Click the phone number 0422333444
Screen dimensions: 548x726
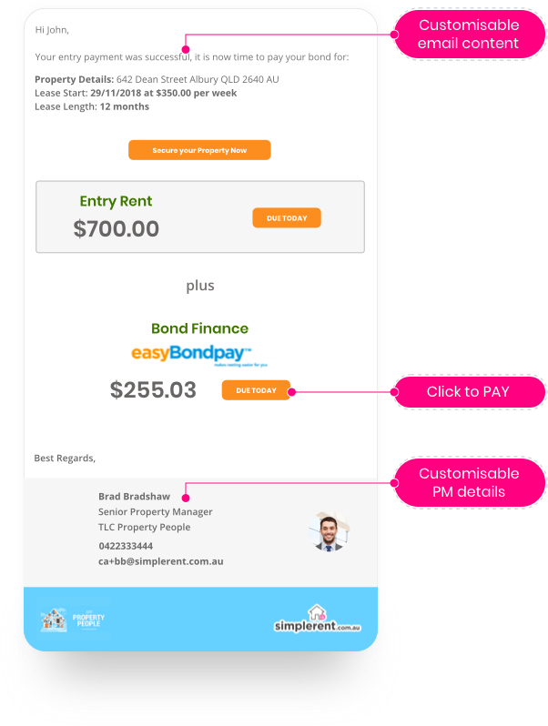tap(126, 546)
